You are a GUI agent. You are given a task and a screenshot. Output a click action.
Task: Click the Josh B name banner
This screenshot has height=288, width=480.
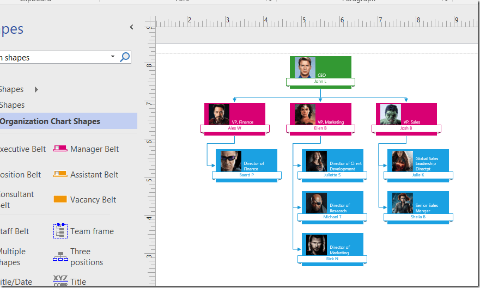click(406, 128)
